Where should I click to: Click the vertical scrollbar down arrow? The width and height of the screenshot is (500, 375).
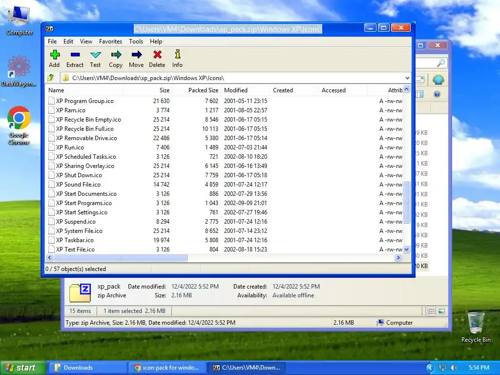[407, 250]
